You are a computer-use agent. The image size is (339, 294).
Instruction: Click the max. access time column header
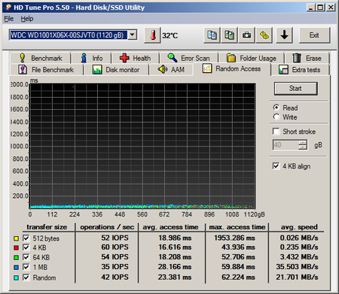pyautogui.click(x=237, y=227)
